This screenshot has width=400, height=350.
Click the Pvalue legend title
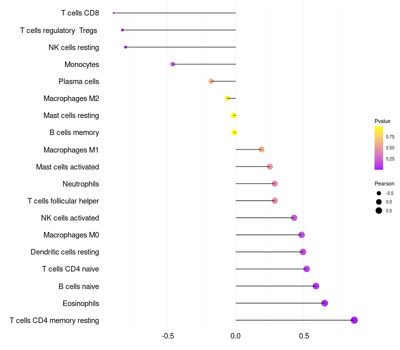tap(382, 121)
